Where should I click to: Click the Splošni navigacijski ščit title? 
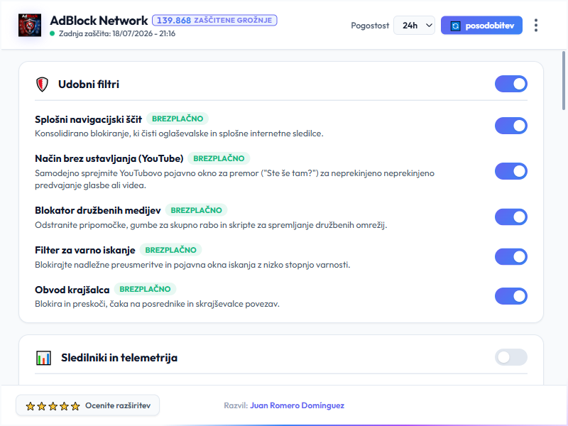(88, 119)
